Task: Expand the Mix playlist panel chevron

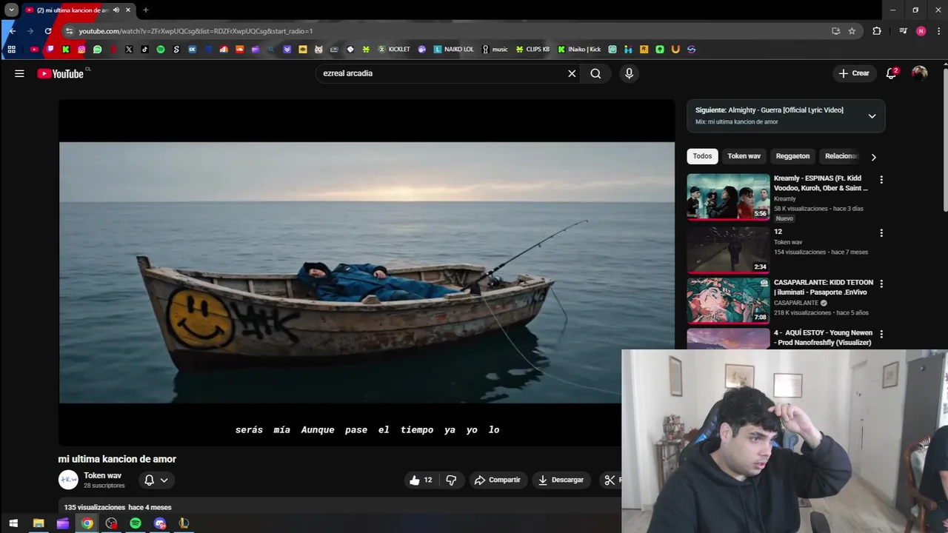Action: (872, 115)
